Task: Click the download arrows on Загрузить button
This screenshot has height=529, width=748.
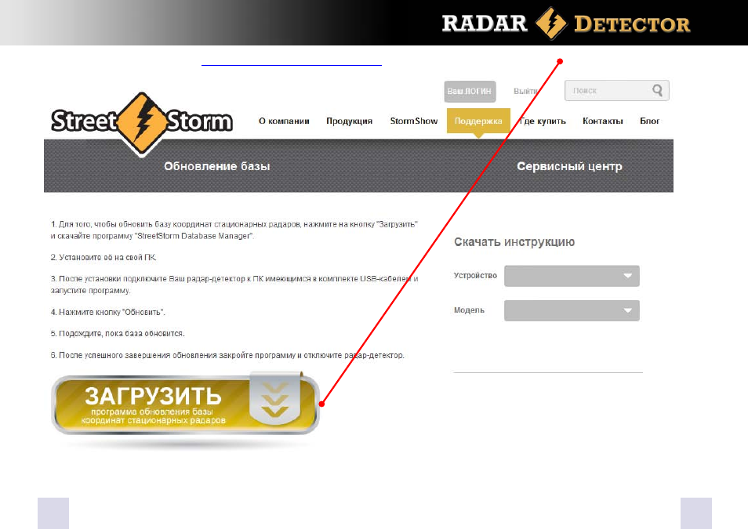Action: pos(275,400)
